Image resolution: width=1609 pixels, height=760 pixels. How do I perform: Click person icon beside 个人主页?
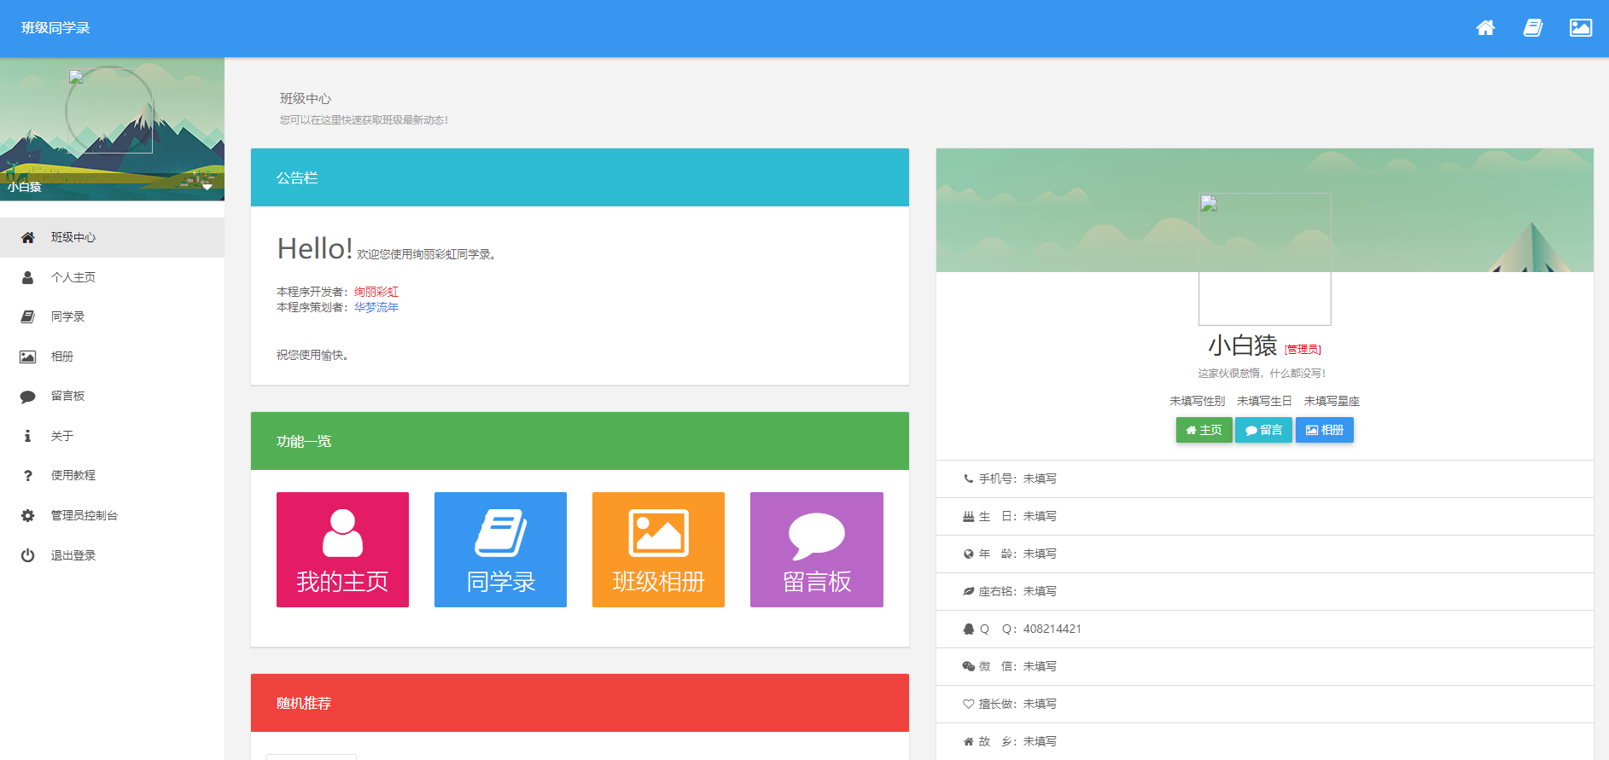point(28,277)
